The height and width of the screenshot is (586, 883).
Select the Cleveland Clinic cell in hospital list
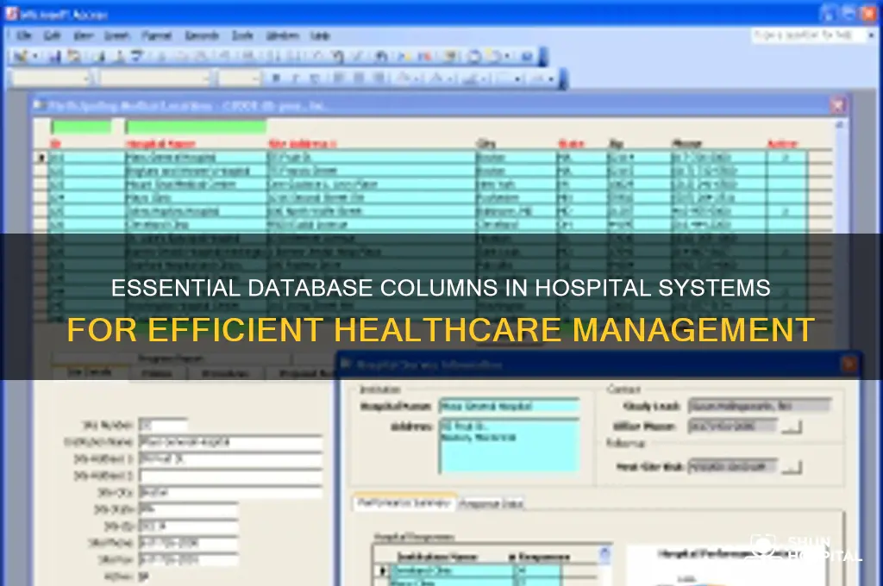click(196, 225)
